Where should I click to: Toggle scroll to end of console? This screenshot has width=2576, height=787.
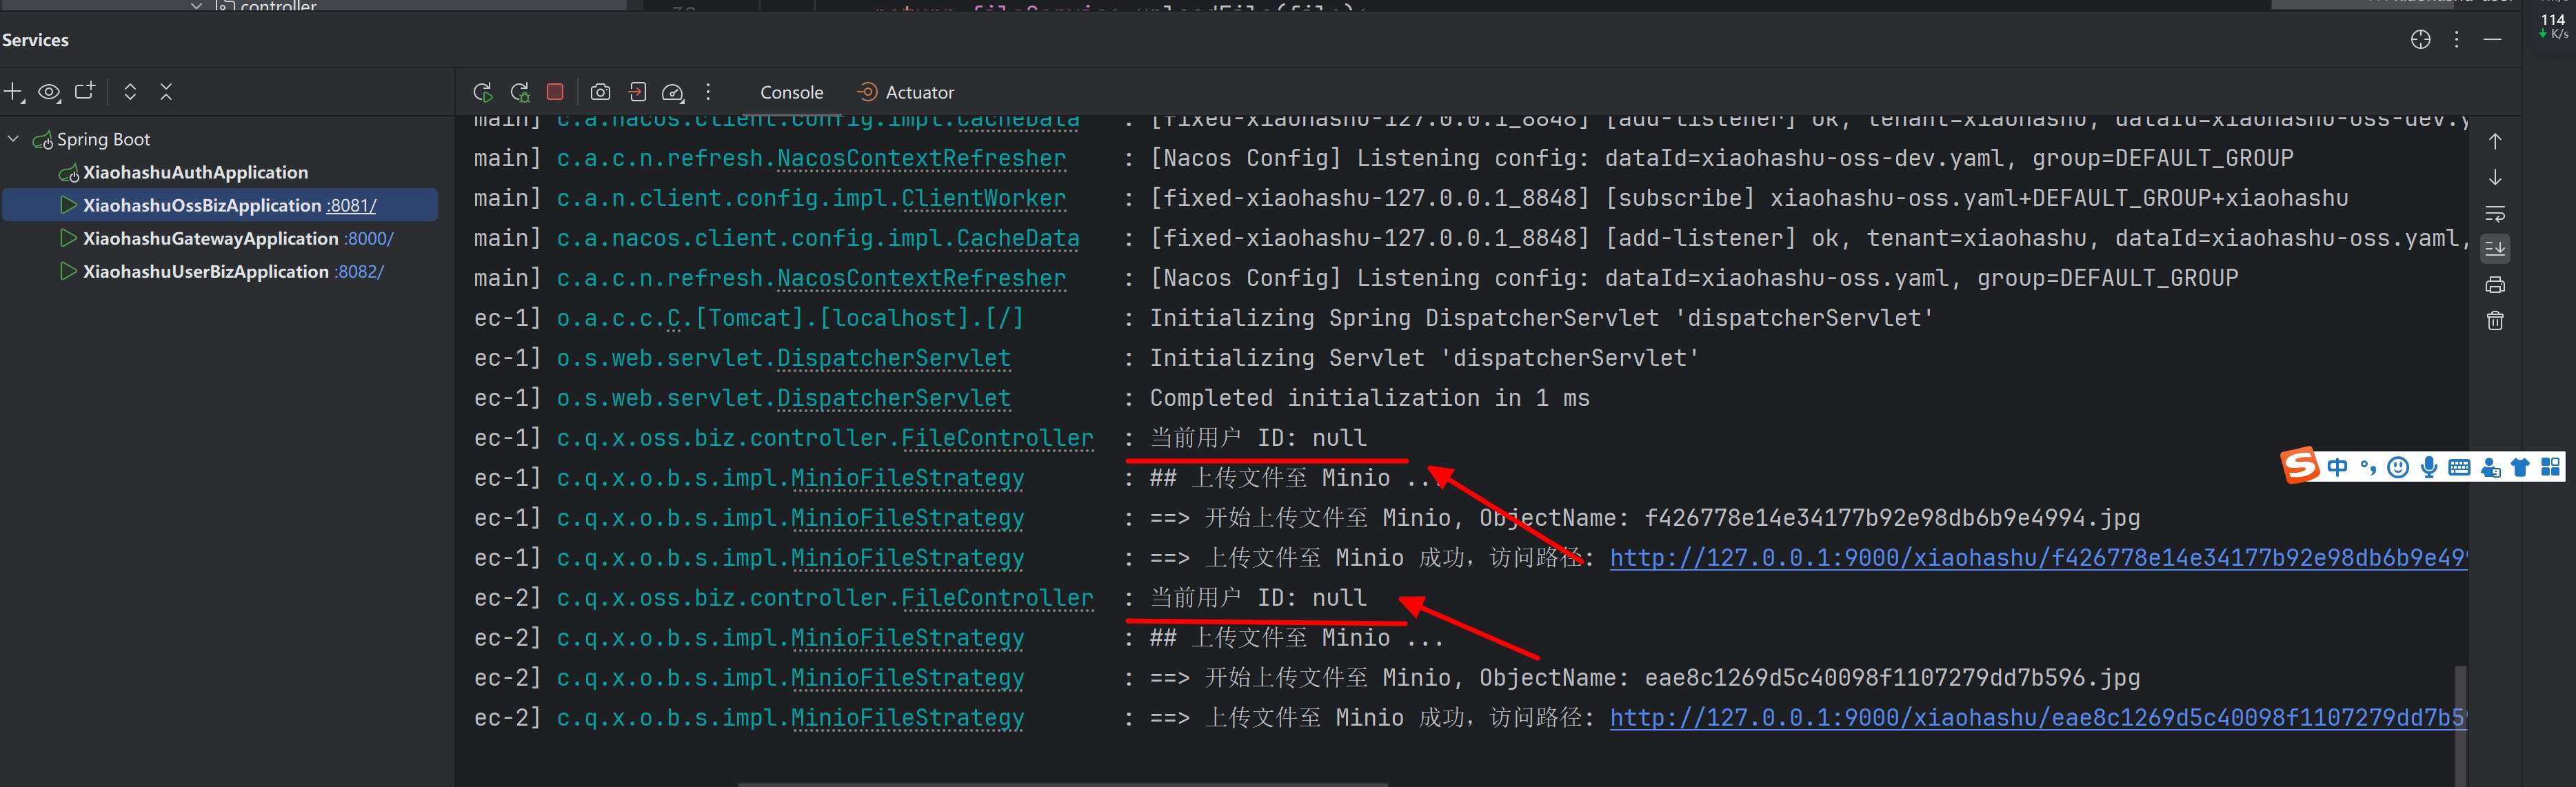tap(2495, 249)
